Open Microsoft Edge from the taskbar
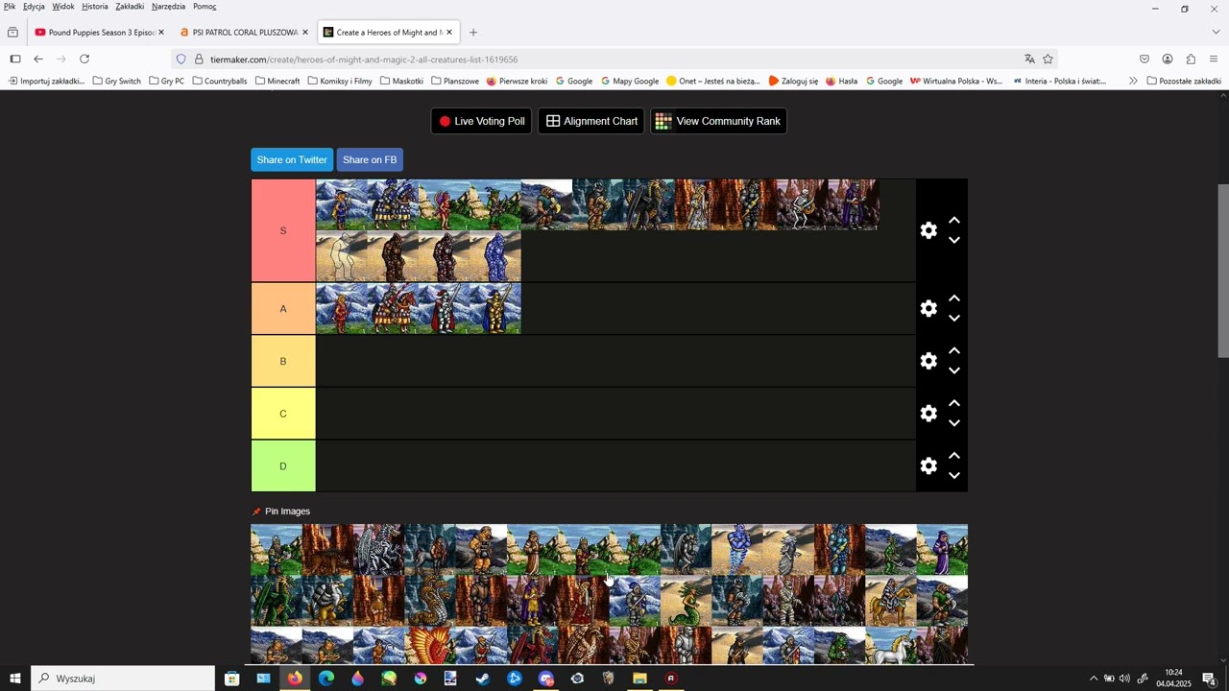 point(326,679)
